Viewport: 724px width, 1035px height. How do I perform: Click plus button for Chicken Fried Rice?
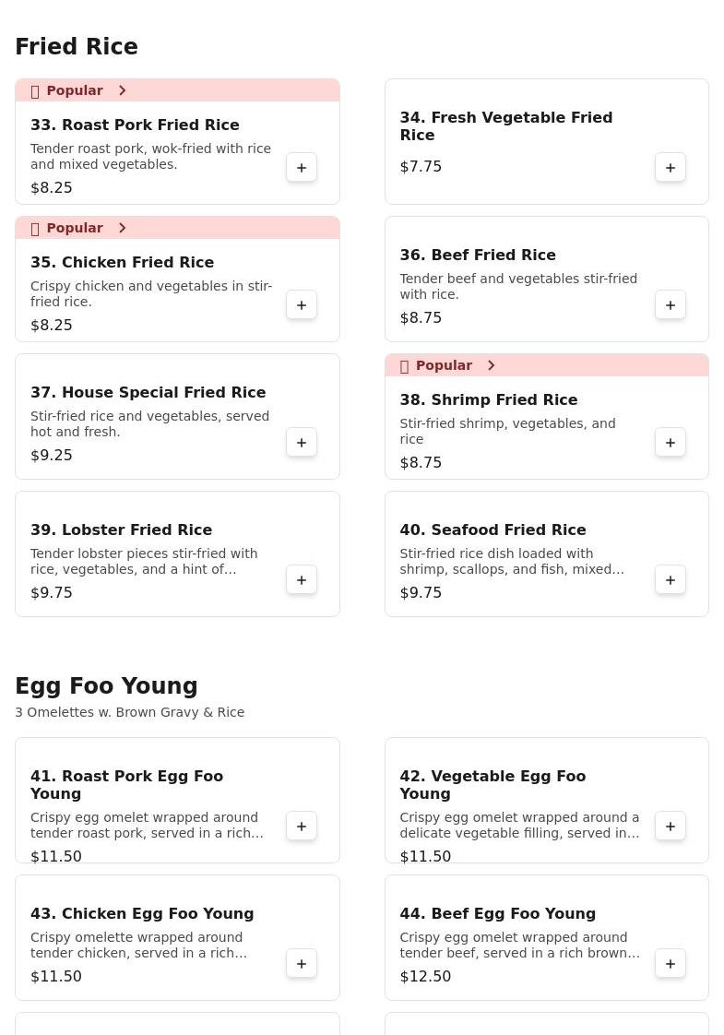click(302, 305)
